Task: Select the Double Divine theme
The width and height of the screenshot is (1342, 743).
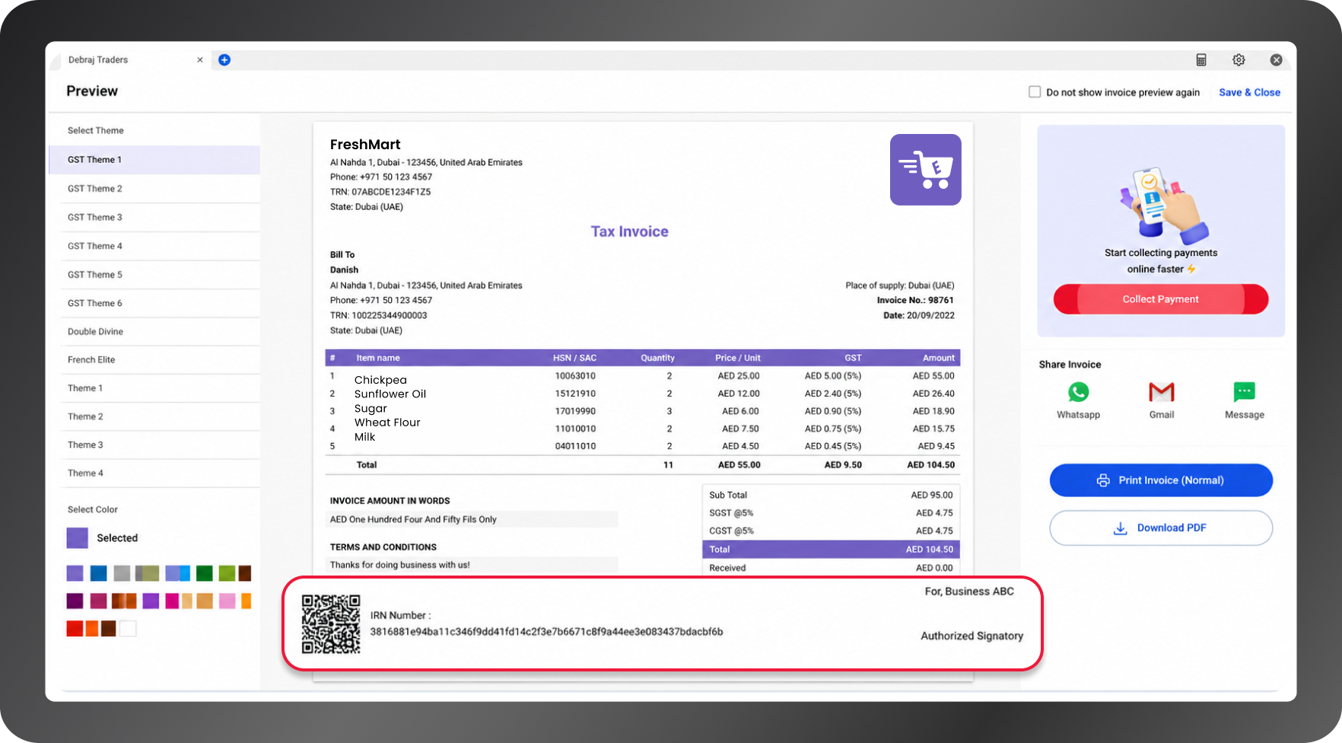Action: (x=160, y=332)
